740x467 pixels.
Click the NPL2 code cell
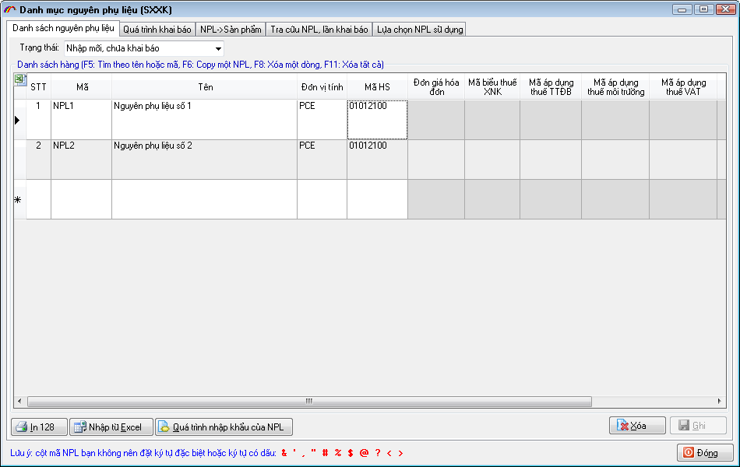coord(81,159)
